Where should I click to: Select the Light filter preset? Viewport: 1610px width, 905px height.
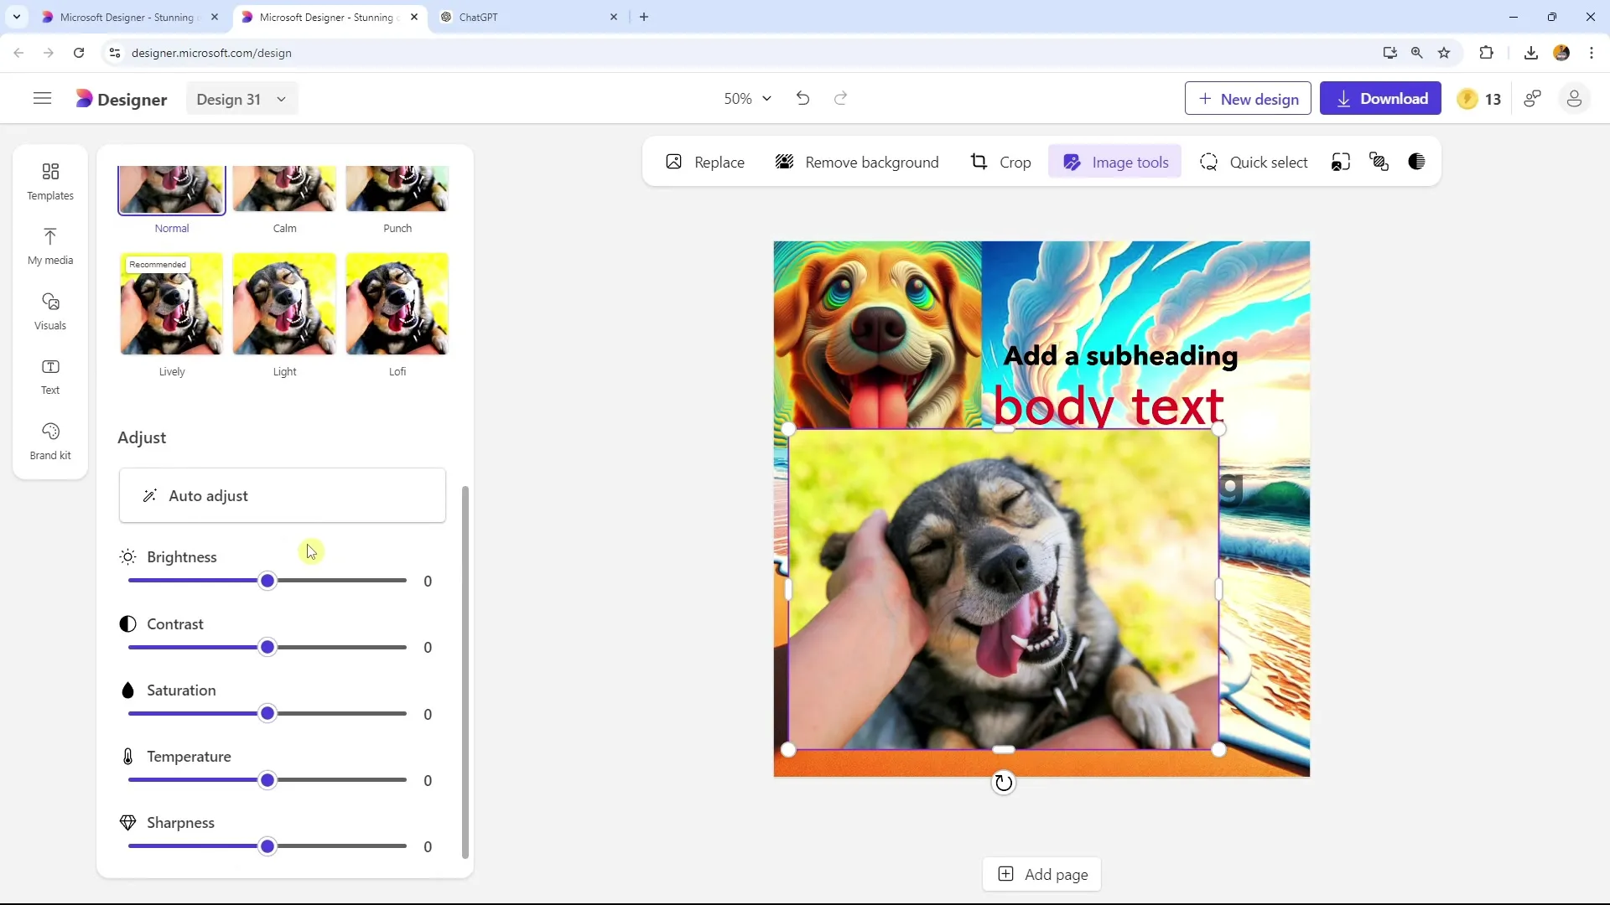(284, 305)
